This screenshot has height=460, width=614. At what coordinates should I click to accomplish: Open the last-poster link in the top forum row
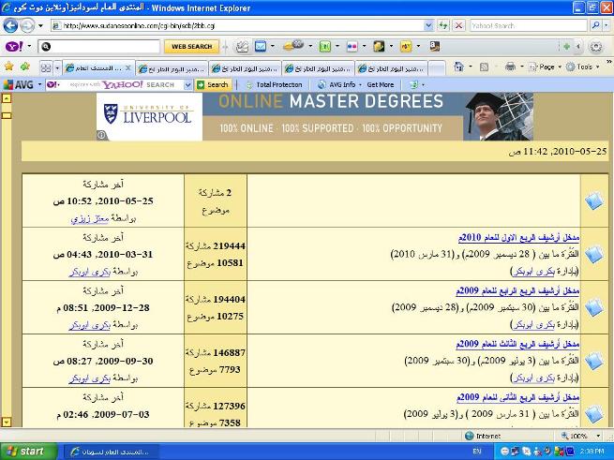90,219
